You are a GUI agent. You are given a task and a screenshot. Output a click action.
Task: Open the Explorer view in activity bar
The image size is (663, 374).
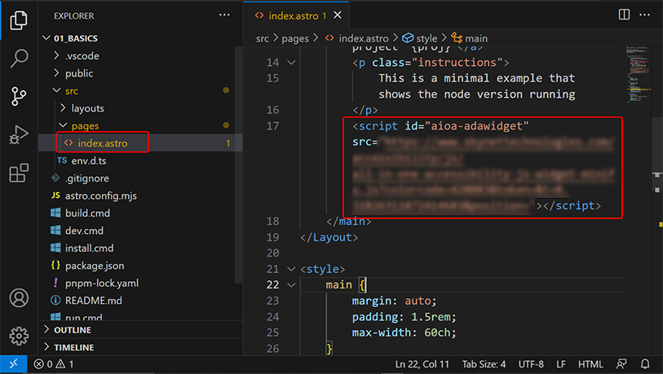19,20
